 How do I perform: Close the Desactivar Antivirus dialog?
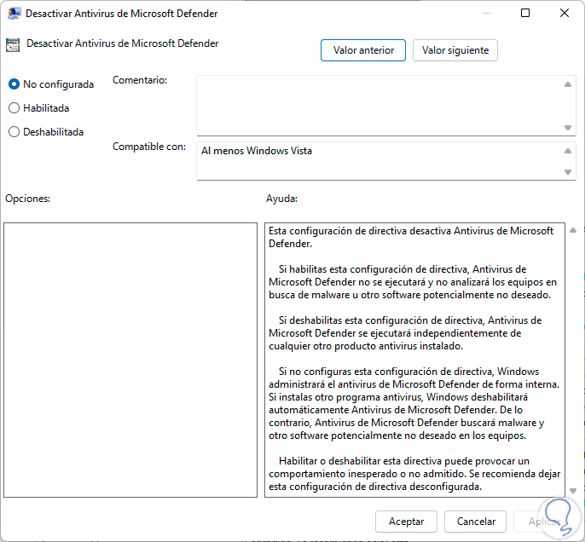[x=565, y=13]
